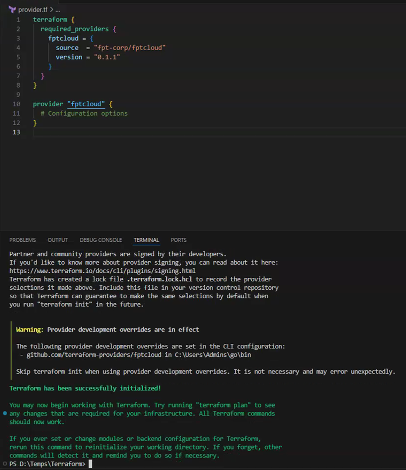Select the TERMINAL panel tab
Screen dimensions: 406x470
click(146, 240)
